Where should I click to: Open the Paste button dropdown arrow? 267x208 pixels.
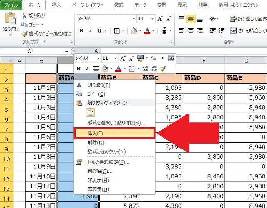[x=10, y=35]
